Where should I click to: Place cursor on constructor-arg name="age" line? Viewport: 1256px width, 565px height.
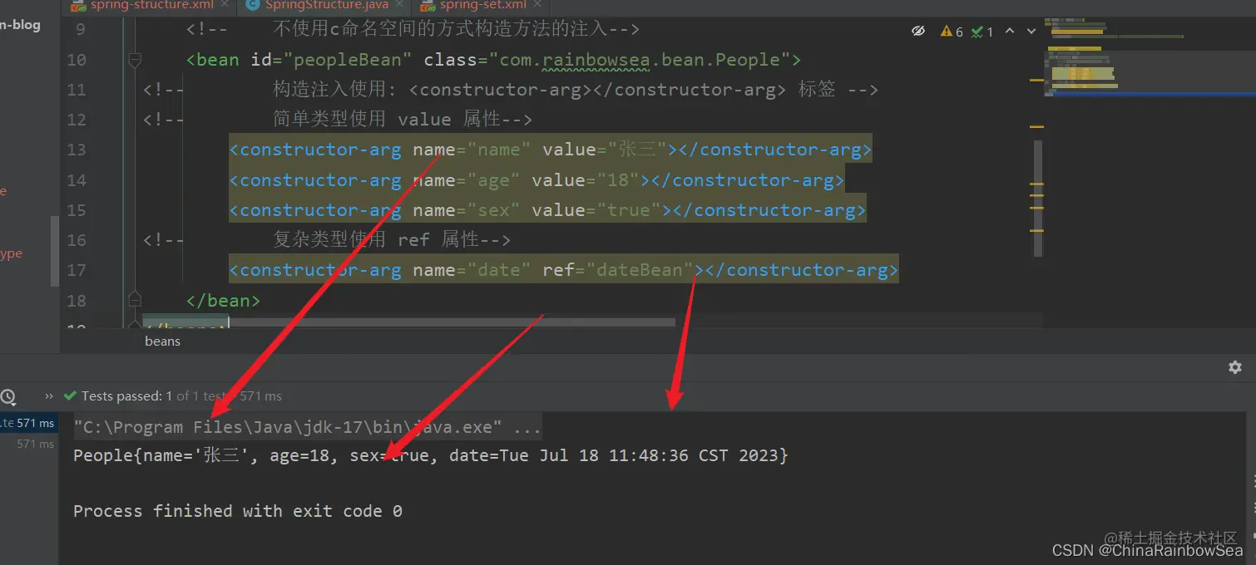537,180
